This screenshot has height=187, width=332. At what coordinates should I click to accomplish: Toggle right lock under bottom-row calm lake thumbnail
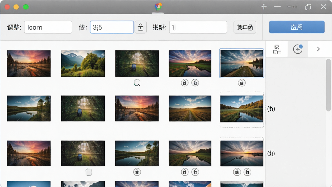247,172
